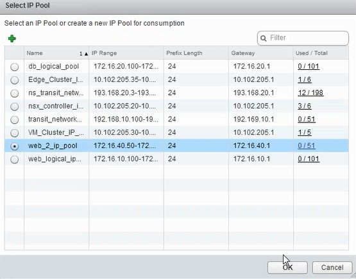The width and height of the screenshot is (356, 279).
Task: Open the 0 / 51 link for web_2_ip_pool
Action: coord(307,146)
